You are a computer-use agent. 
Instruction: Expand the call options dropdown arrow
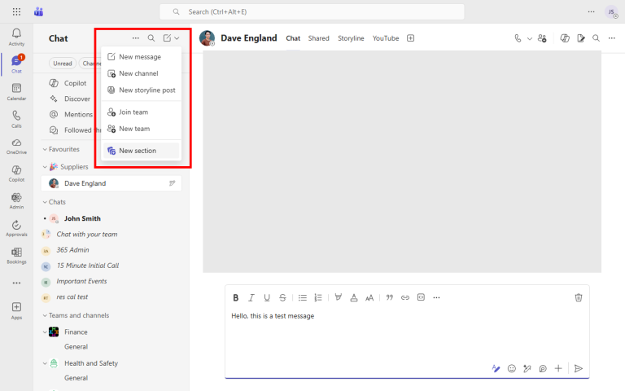coord(529,38)
